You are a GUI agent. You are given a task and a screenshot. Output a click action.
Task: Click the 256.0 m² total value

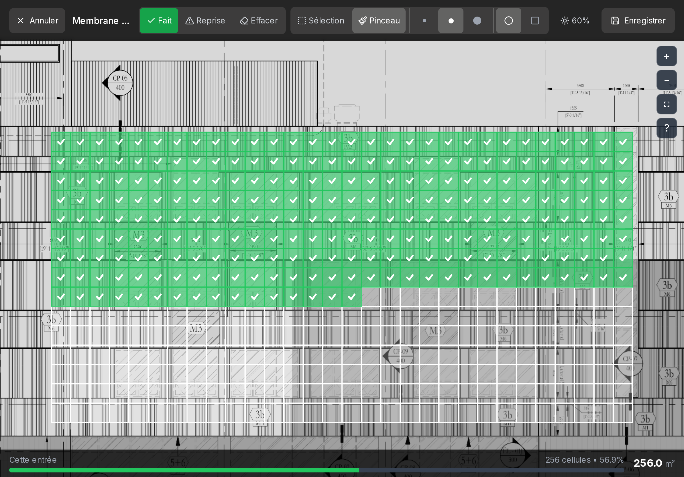point(654,463)
